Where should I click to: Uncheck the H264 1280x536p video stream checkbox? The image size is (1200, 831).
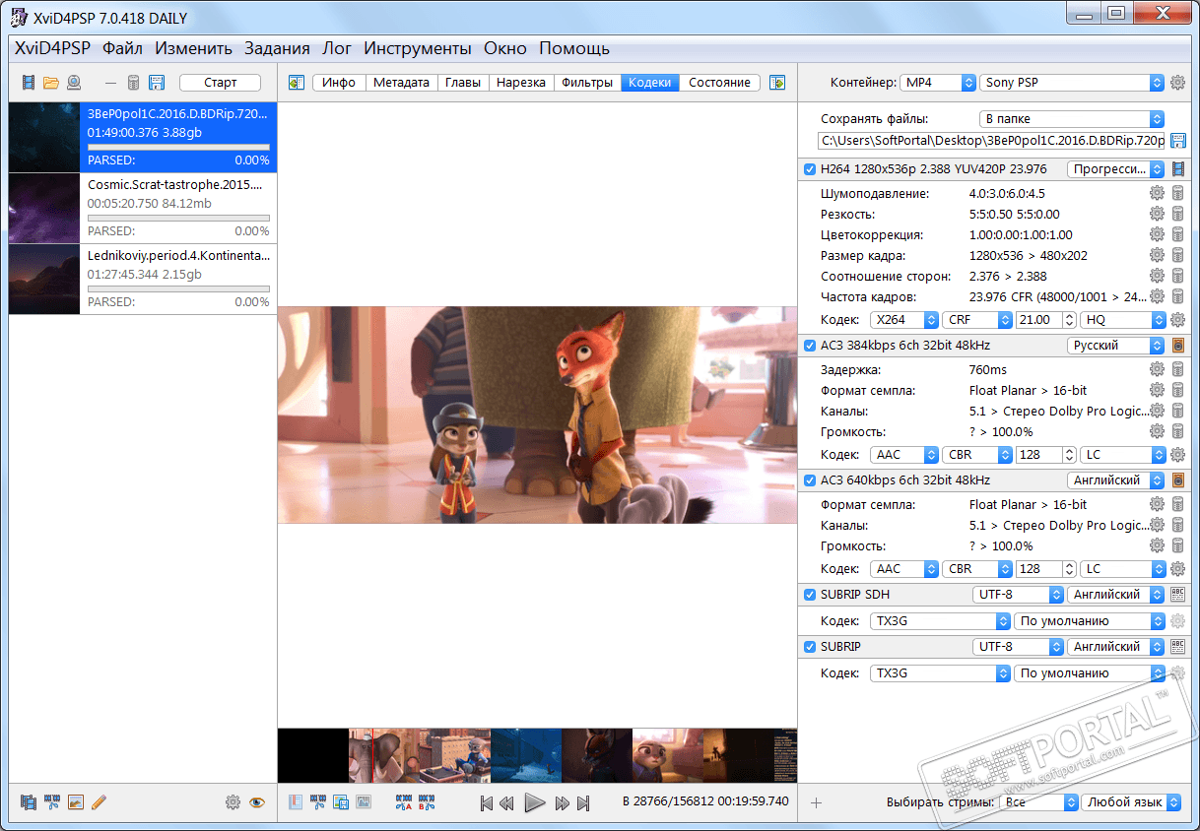tap(810, 169)
